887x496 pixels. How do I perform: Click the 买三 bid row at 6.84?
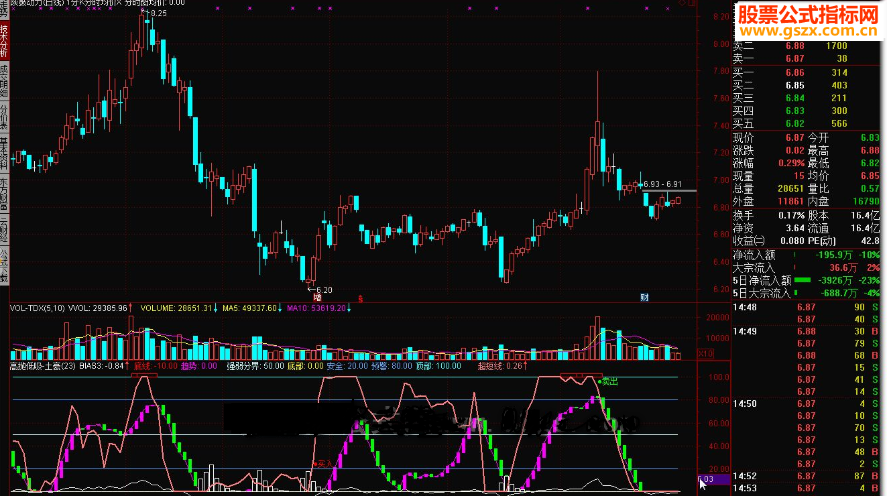(x=805, y=98)
